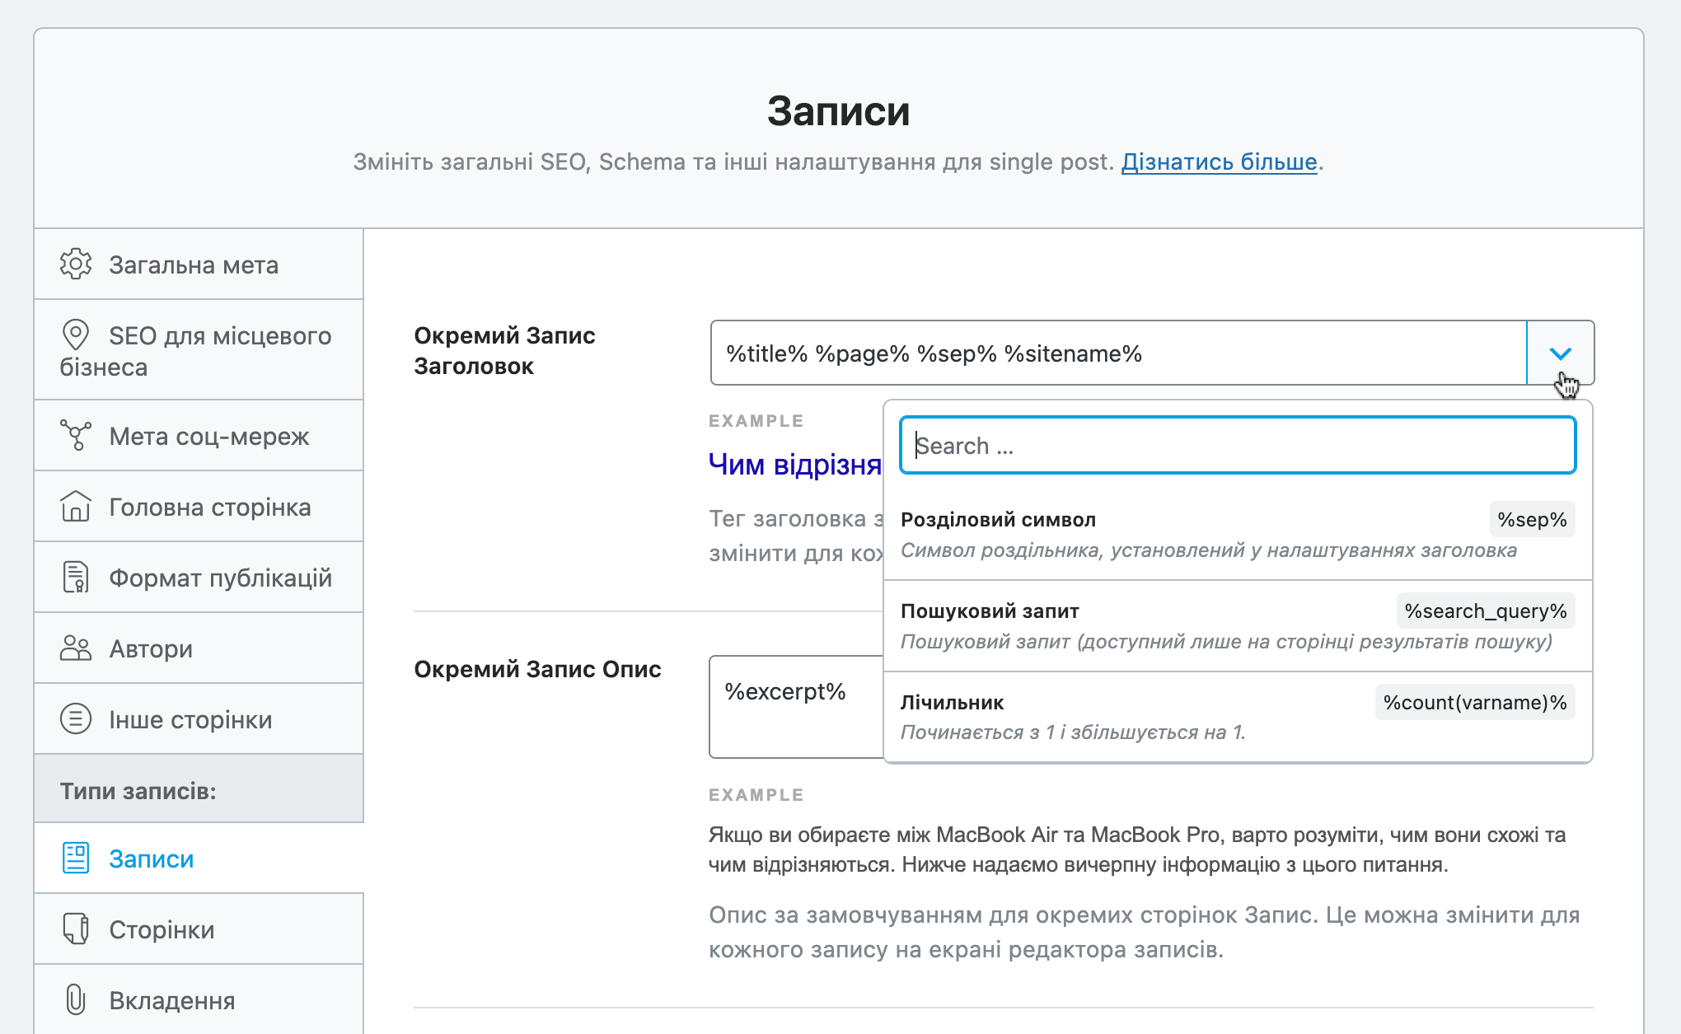Click the blue example title Чим відрізня
Image resolution: width=1681 pixels, height=1034 pixels.
pyautogui.click(x=795, y=465)
